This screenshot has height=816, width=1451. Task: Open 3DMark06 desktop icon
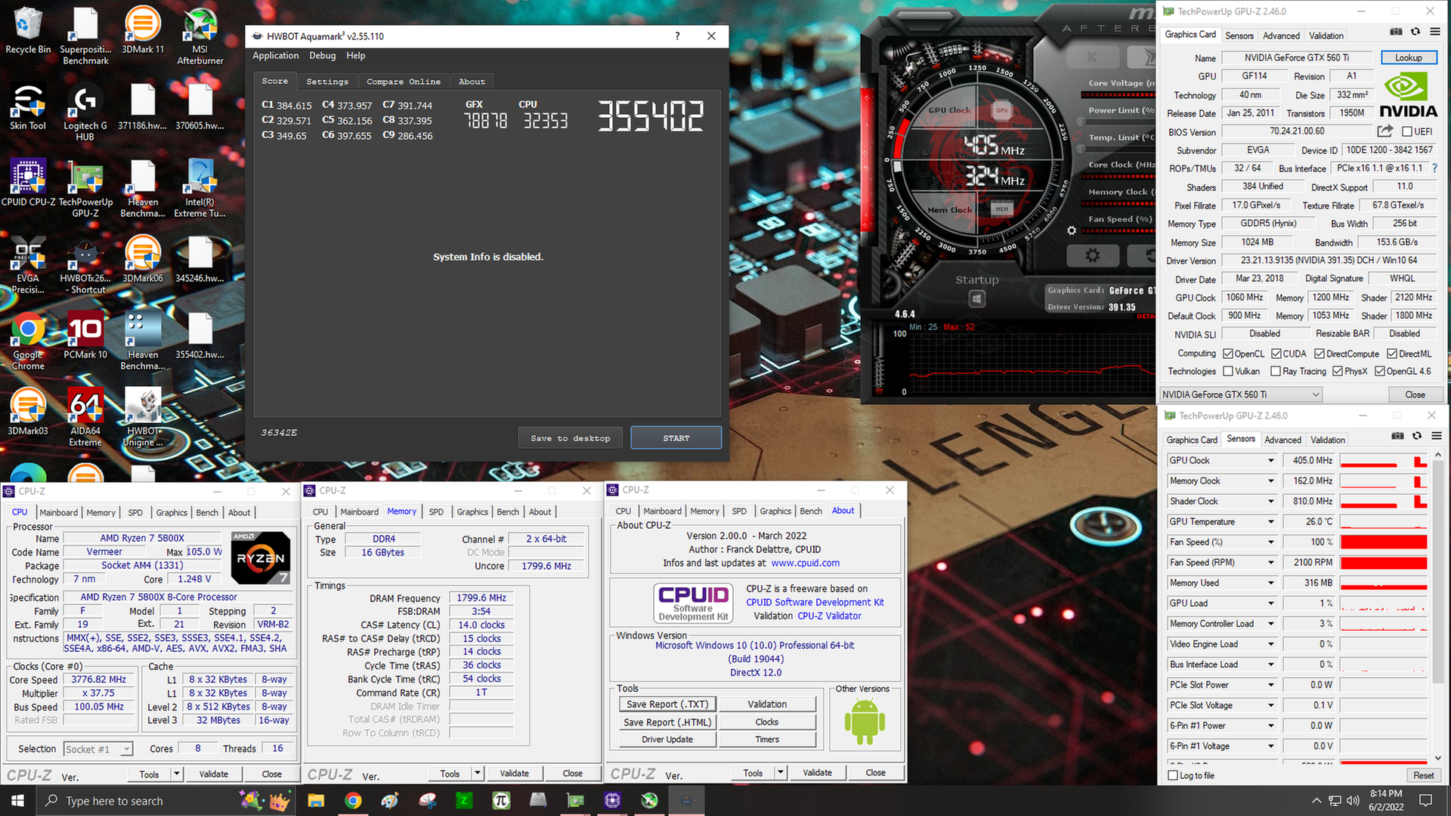click(x=143, y=258)
